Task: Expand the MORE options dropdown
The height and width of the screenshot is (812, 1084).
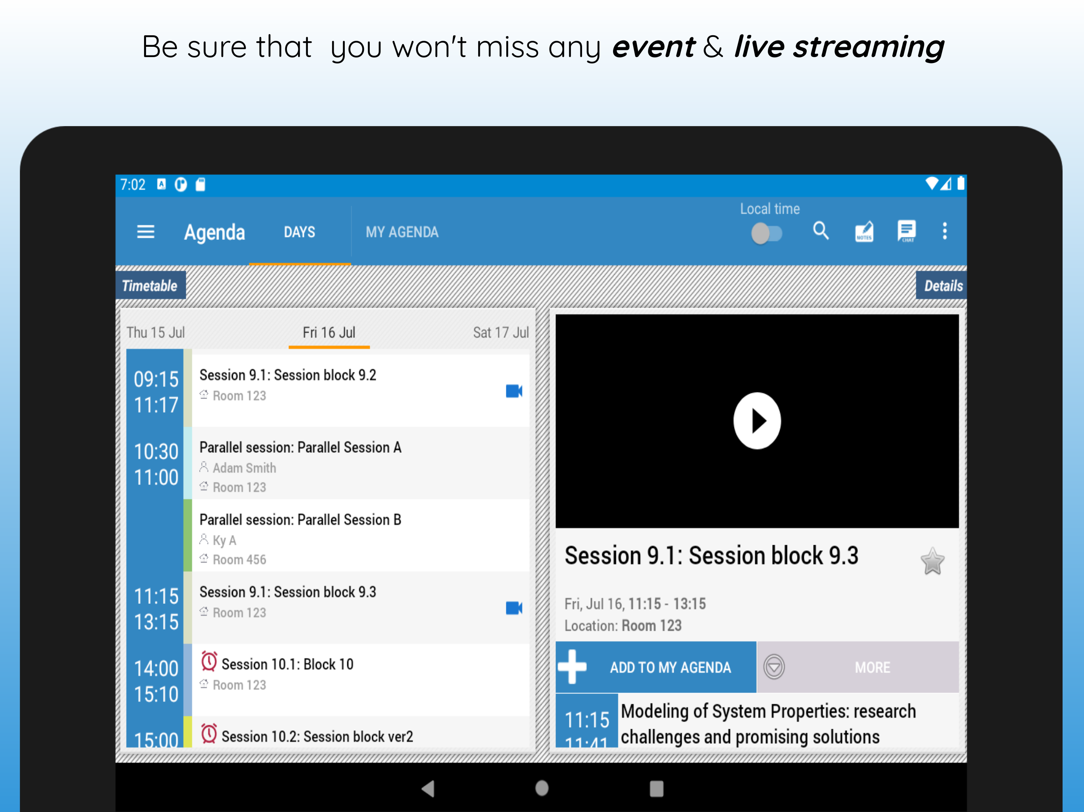Action: [x=857, y=667]
